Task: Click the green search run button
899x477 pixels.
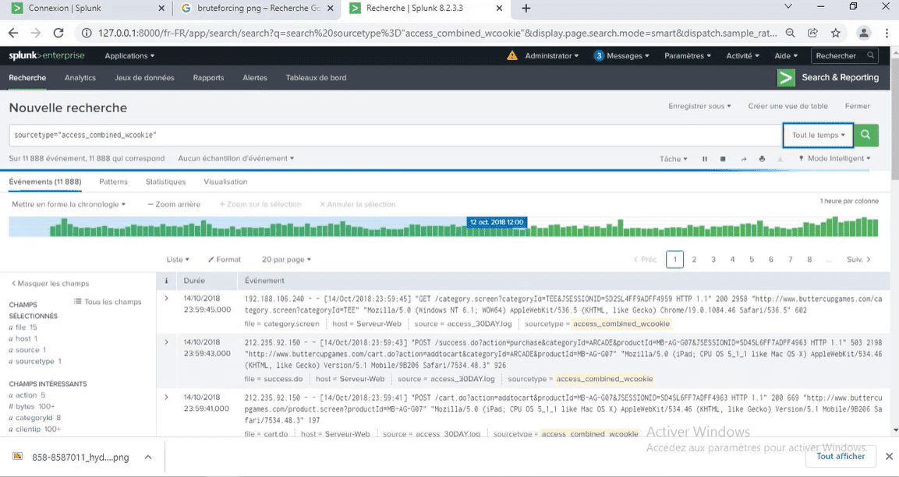Action: 865,135
